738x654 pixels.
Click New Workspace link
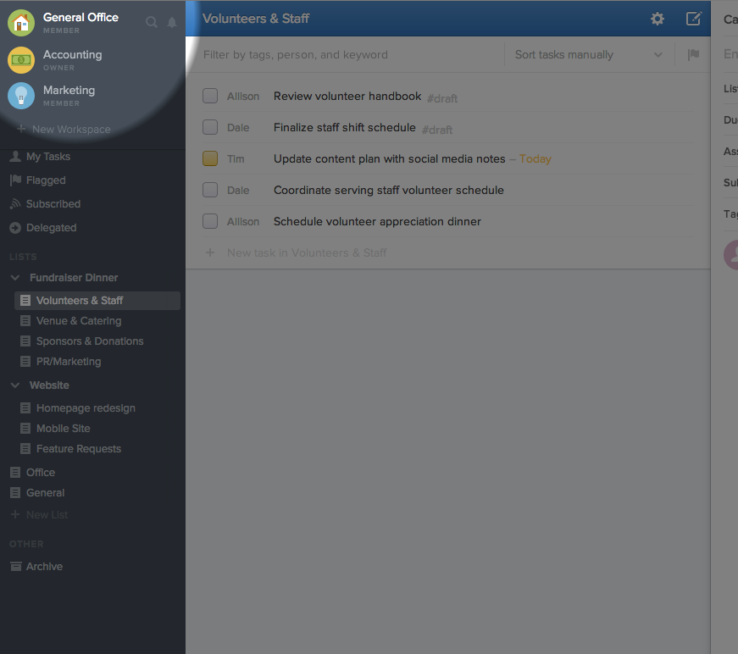[x=71, y=129]
